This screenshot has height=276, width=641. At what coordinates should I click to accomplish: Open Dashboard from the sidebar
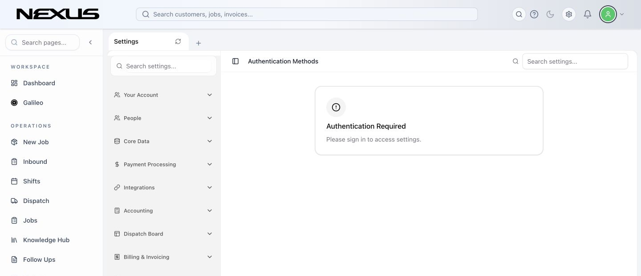pos(39,83)
